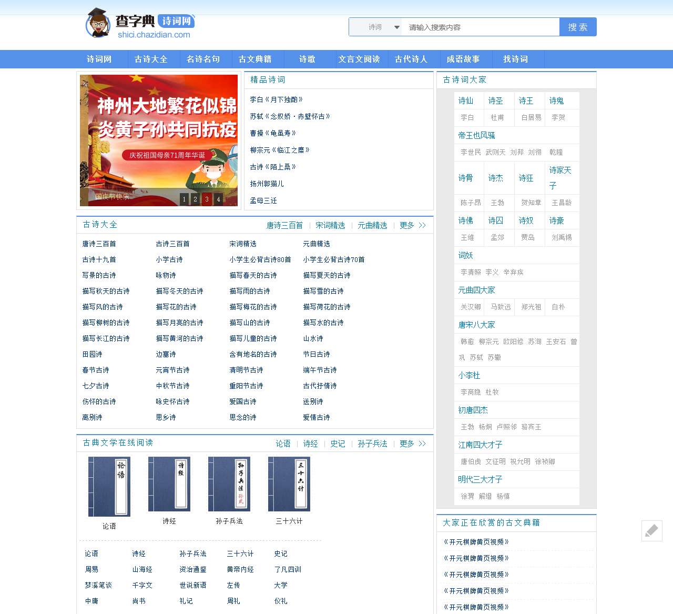This screenshot has height=614, width=673.
Task: Click the national day banner image
Action: 158,140
